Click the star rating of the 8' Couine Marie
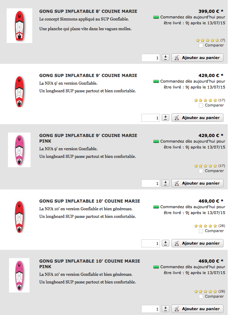 coord(208,40)
